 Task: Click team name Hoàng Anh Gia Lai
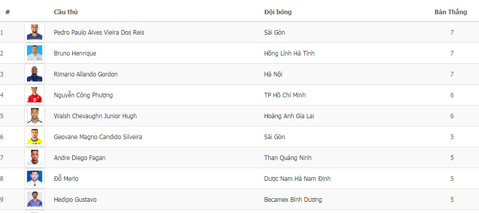coord(289,116)
